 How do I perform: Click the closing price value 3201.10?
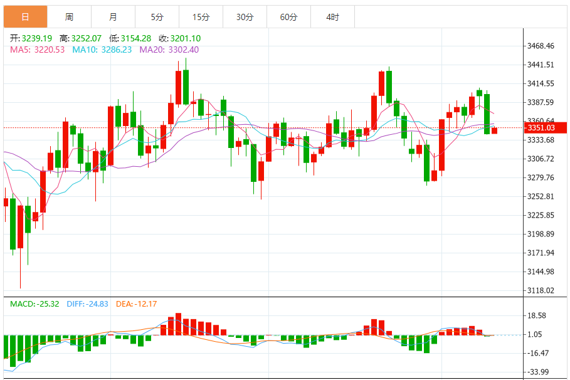pyautogui.click(x=186, y=38)
